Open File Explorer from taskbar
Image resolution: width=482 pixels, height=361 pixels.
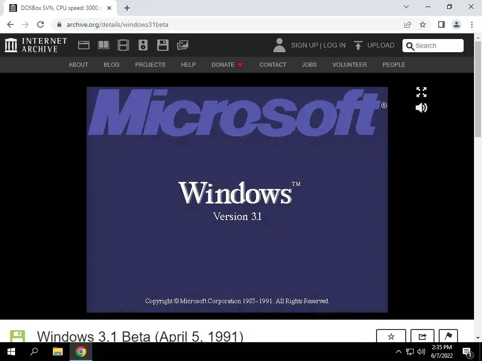pos(57,352)
